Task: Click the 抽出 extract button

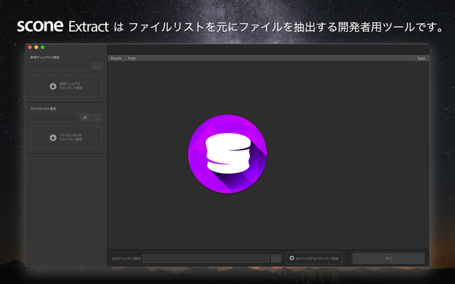Action: [x=388, y=258]
